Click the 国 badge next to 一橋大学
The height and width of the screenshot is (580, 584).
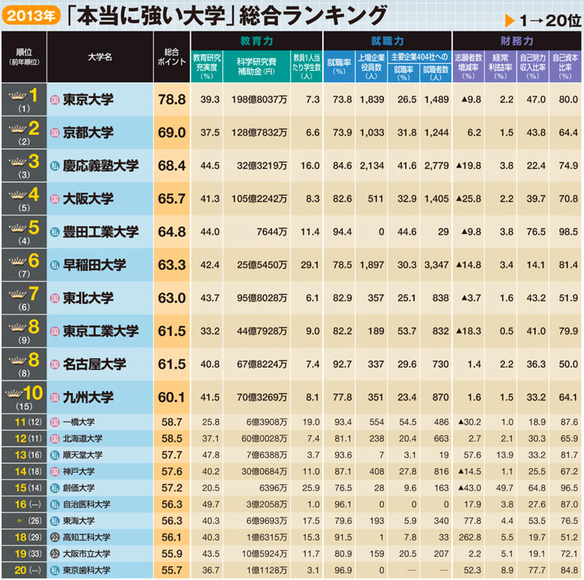click(x=55, y=422)
